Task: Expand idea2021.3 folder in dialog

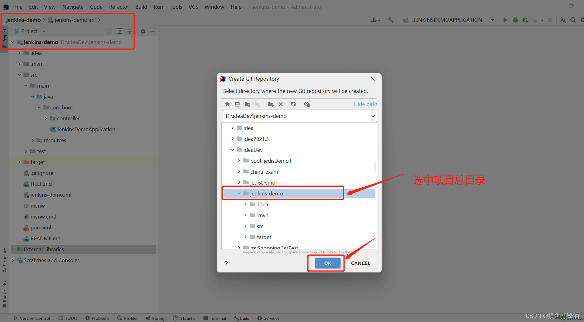Action: (232, 139)
